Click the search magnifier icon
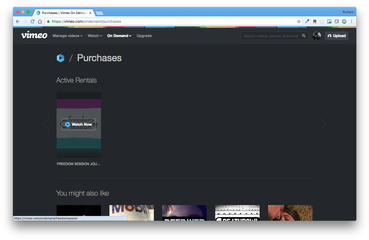Viewport: 369px width, 240px height. click(x=304, y=36)
